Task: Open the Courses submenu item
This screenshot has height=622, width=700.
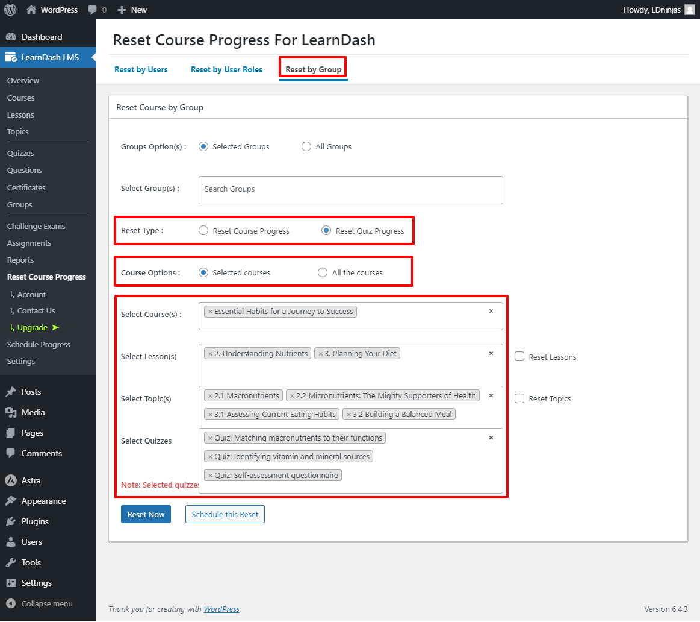Action: click(21, 98)
